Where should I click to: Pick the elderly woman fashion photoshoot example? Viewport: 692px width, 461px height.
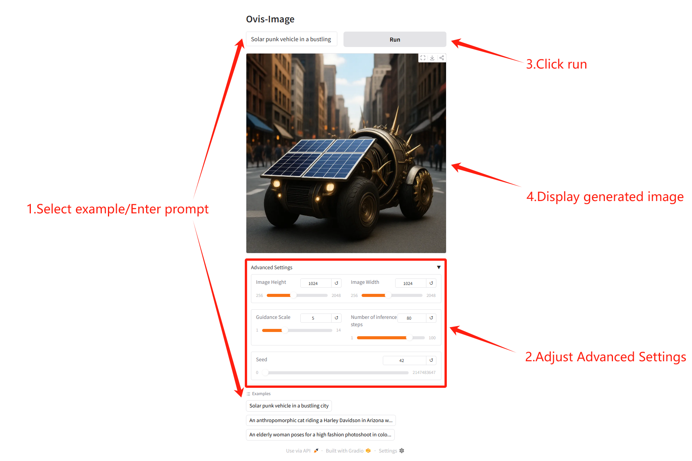point(320,434)
